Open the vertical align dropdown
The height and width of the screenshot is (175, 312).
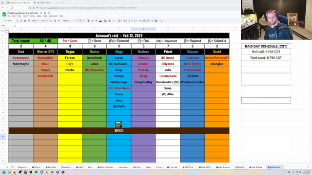[x=125, y=21]
